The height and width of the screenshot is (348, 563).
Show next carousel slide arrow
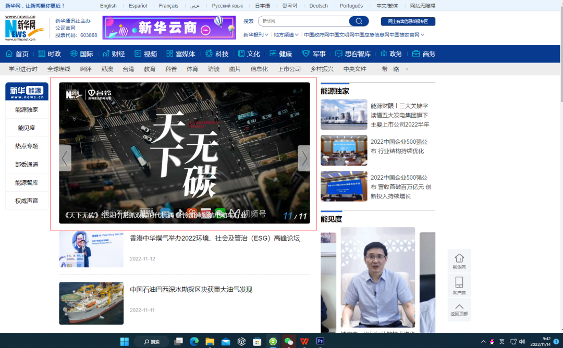coord(304,158)
